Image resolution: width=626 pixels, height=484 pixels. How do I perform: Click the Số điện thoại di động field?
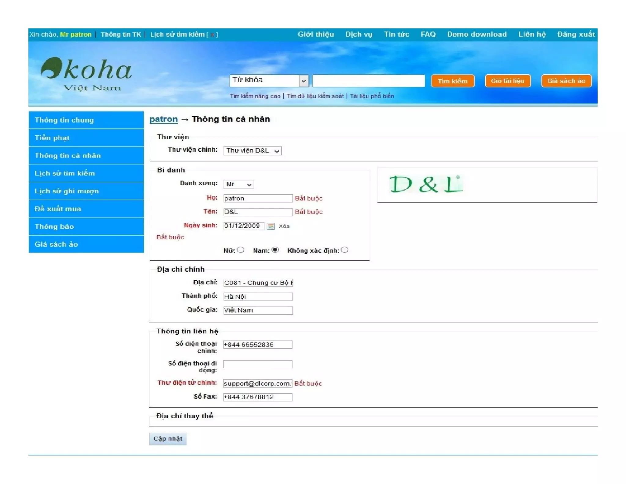click(257, 364)
